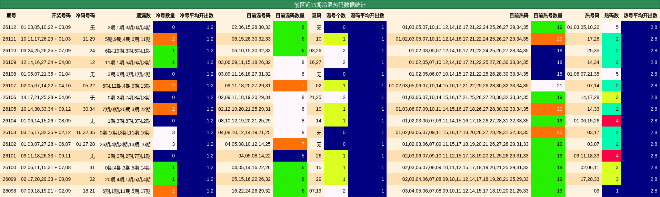Screen dimensions: 660x197
Task: Select draw numbers 02,05,07,14,22 + 04,10
Action: click(x=46, y=86)
